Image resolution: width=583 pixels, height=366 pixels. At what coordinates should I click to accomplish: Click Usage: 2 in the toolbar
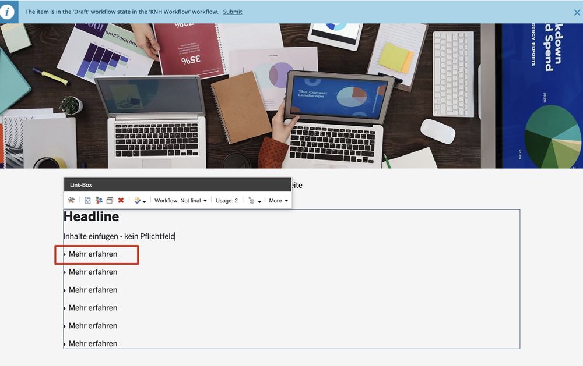(x=227, y=201)
